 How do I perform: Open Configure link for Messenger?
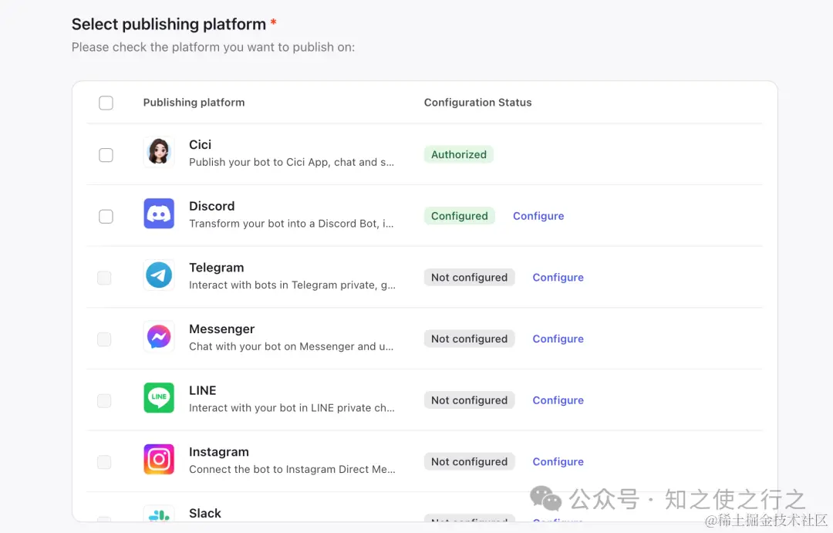pos(558,339)
